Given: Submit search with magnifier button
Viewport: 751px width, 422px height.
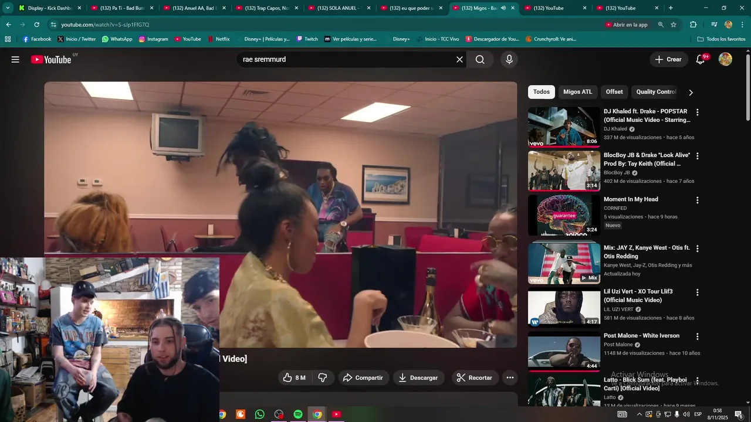Looking at the screenshot, I should tap(480, 59).
